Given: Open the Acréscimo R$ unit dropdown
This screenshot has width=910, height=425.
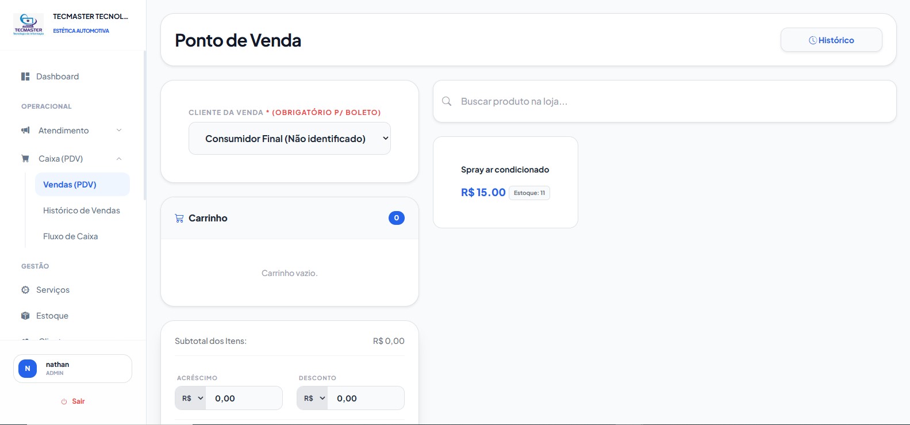Looking at the screenshot, I should (190, 398).
